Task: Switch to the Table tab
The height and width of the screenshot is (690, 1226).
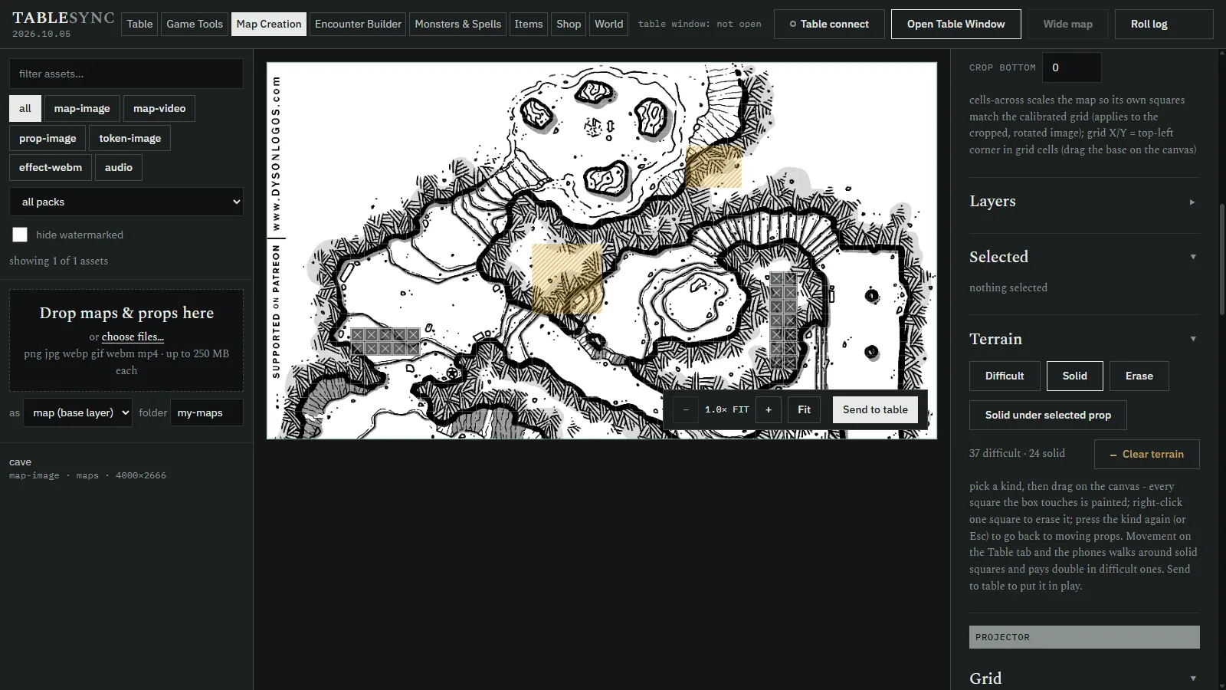Action: (x=139, y=24)
